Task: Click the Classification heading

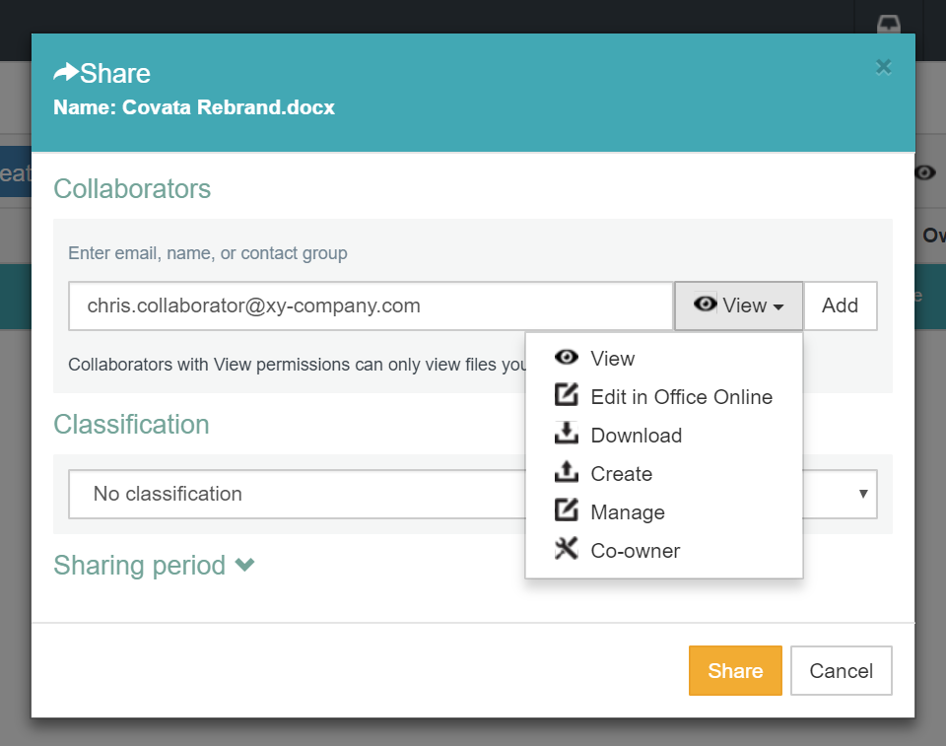Action: 131,425
